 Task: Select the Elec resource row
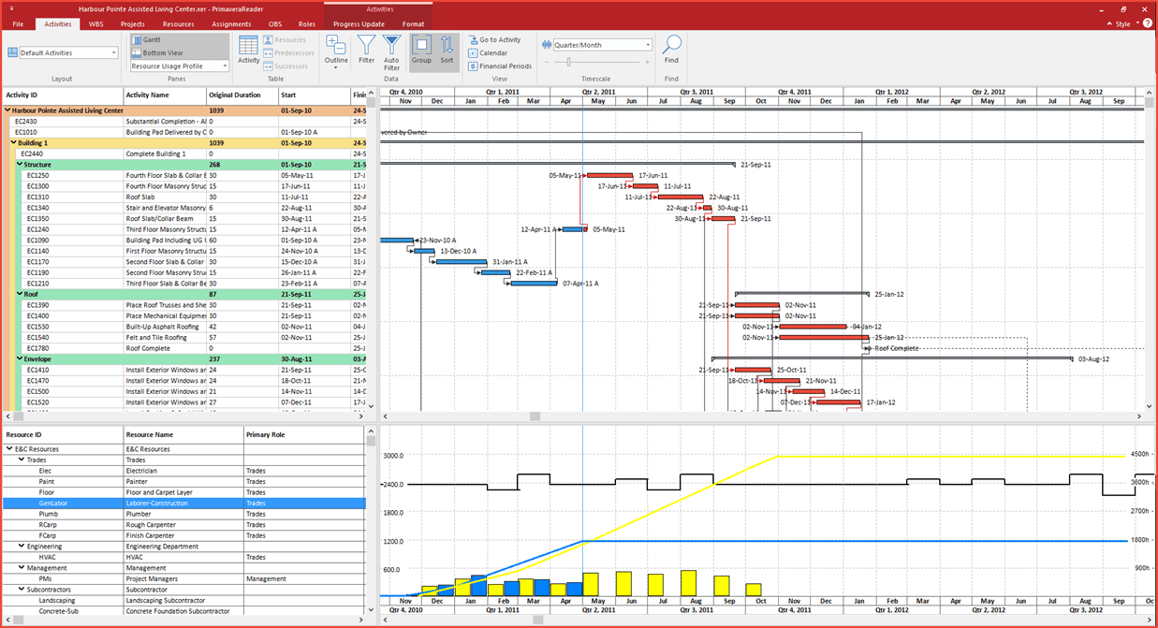[x=183, y=471]
